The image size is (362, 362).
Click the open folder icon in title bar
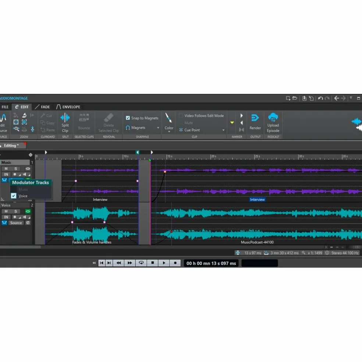(295, 98)
